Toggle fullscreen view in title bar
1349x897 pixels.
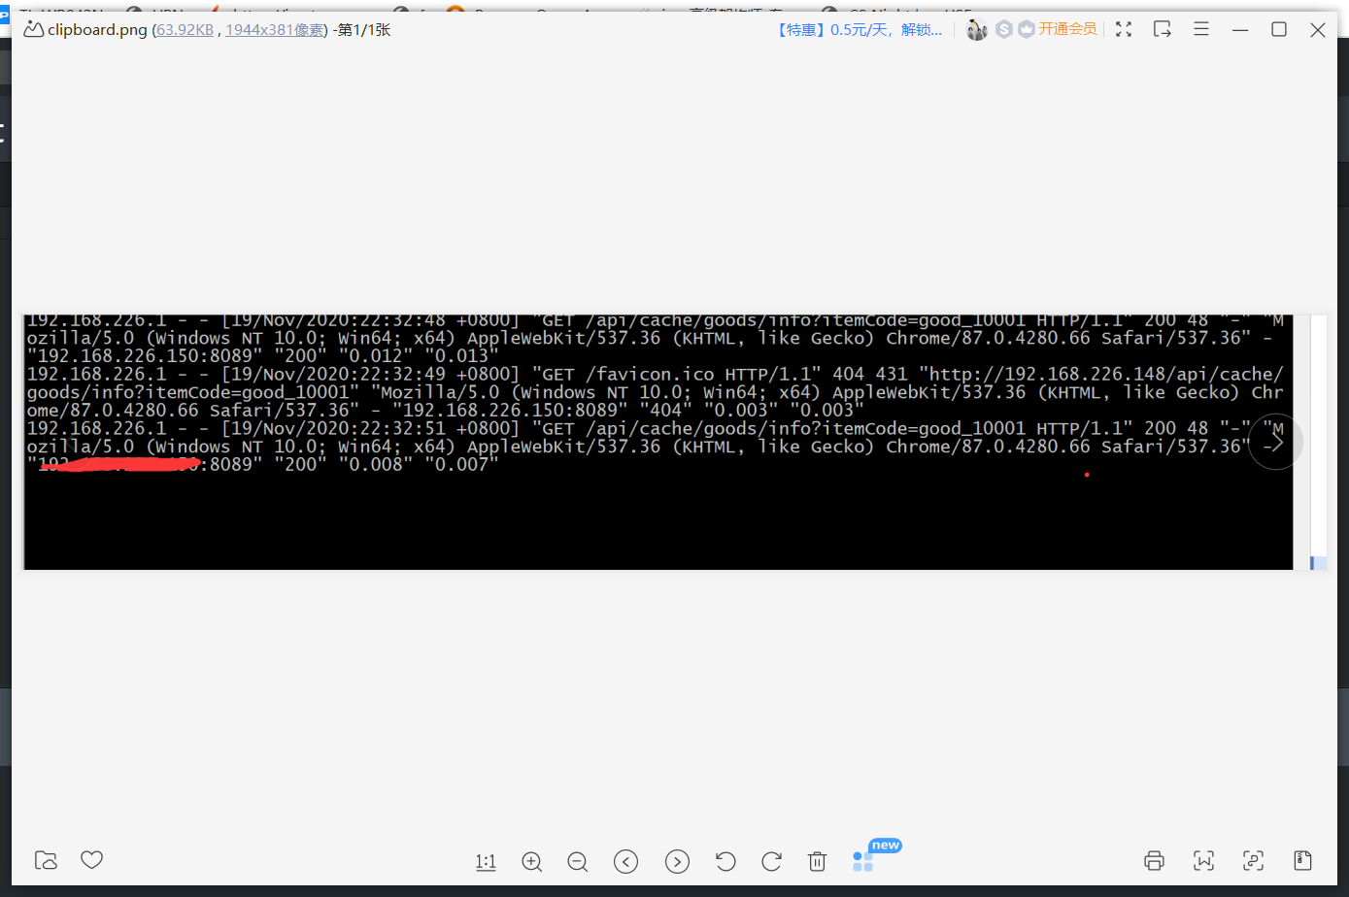[1124, 29]
